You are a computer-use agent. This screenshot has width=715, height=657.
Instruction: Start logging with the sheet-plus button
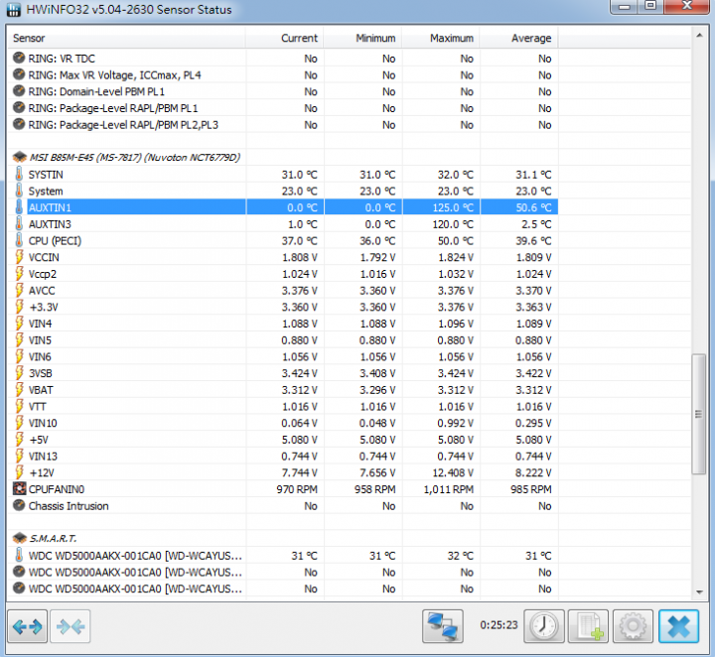588,626
